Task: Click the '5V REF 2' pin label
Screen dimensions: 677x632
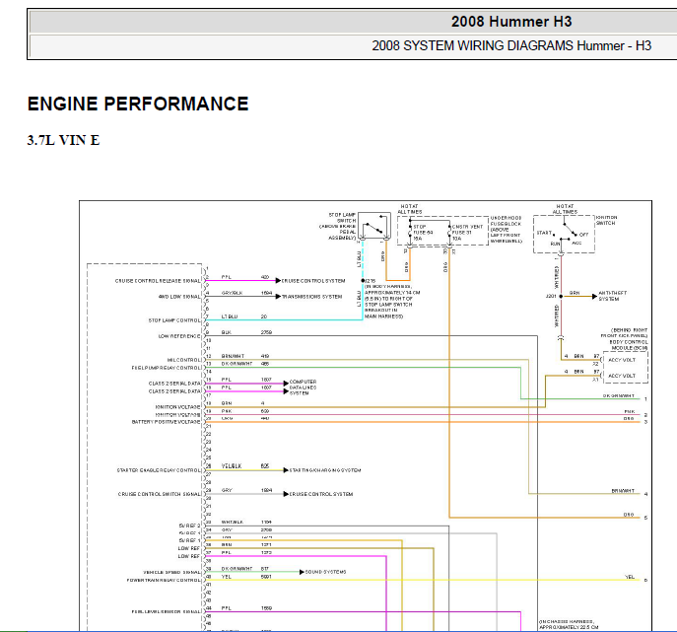Action: pyautogui.click(x=189, y=526)
